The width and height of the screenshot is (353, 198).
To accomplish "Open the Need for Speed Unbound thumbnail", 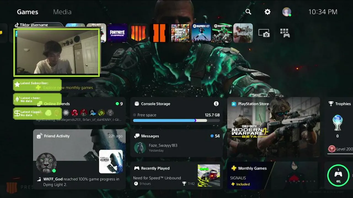I will point(209,175).
